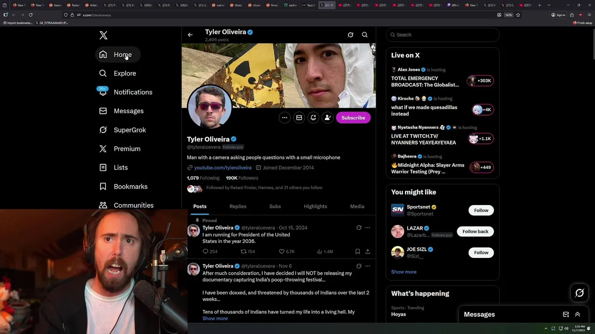Click the search icon in profile header
The image size is (595, 334).
pyautogui.click(x=365, y=35)
